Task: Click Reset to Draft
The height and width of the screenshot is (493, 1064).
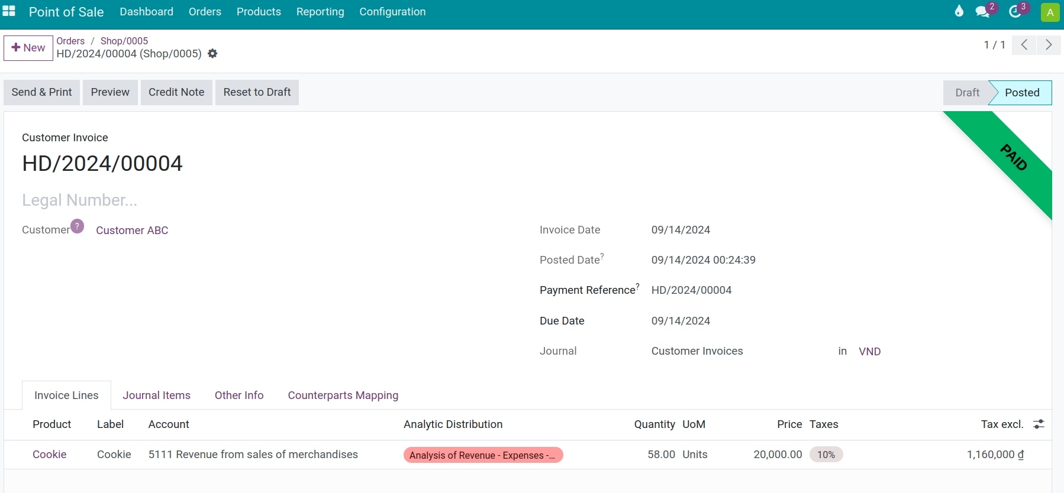Action: [257, 92]
